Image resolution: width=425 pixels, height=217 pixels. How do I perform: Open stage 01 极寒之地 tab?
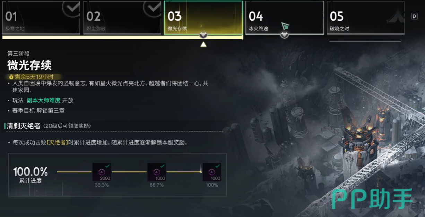click(x=41, y=18)
